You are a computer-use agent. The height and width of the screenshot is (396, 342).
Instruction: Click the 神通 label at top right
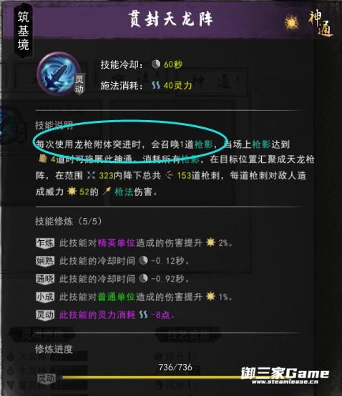[x=321, y=24]
